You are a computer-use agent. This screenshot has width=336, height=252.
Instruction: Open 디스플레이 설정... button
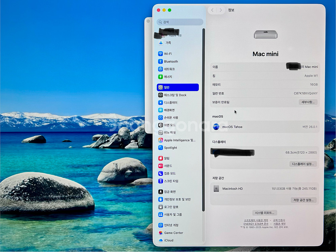303,164
